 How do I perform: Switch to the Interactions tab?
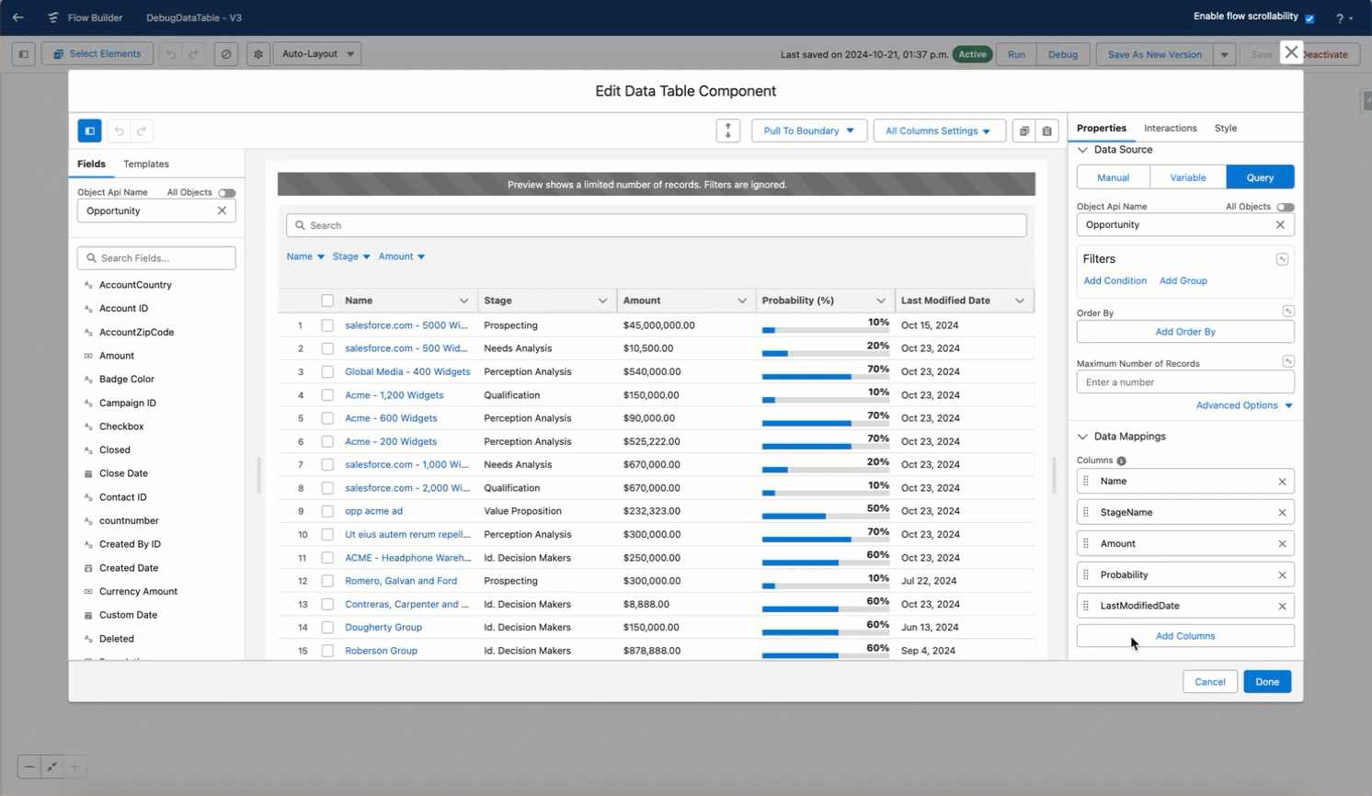click(1170, 128)
